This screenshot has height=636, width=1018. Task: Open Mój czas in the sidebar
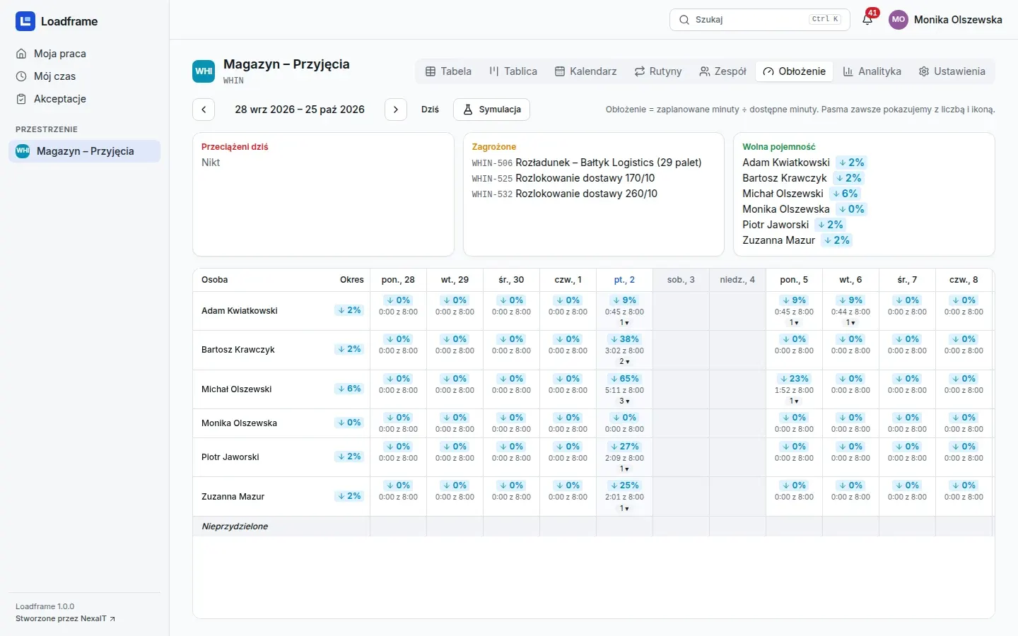click(x=85, y=76)
